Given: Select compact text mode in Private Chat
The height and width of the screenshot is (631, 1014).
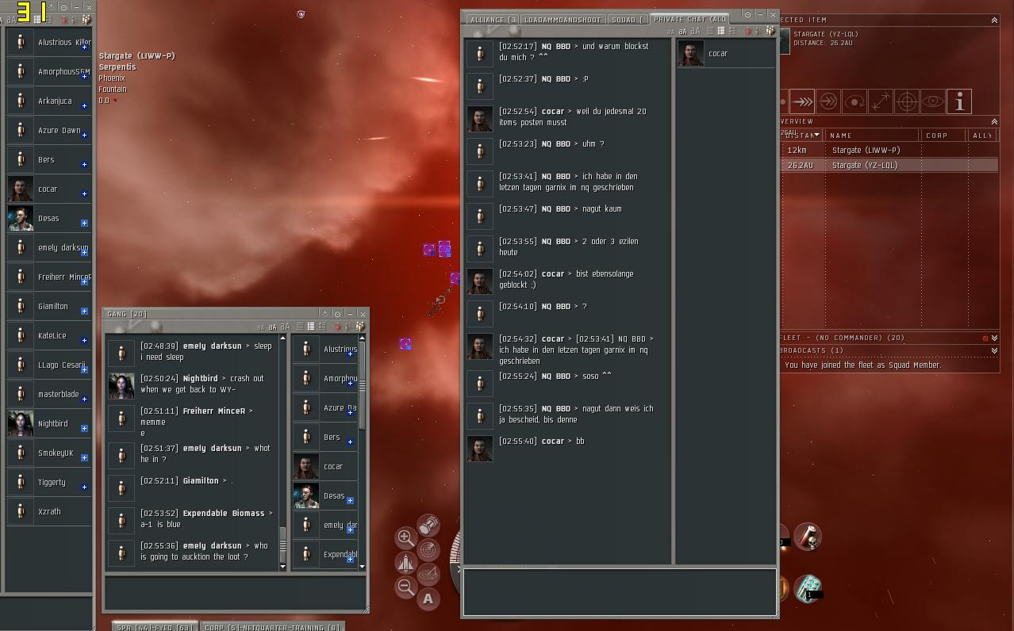Looking at the screenshot, I should click(x=710, y=31).
